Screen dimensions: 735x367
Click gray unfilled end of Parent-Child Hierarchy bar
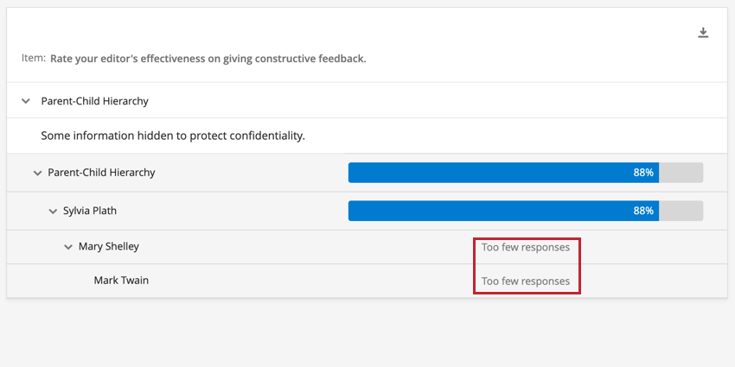click(681, 173)
